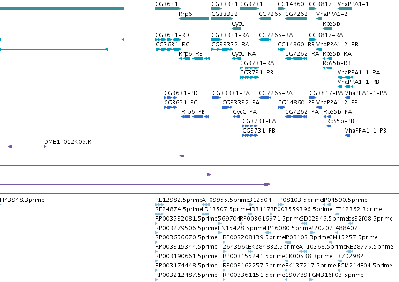Click the CG3631-PD protein label
The width and height of the screenshot is (399, 282).
[181, 93]
